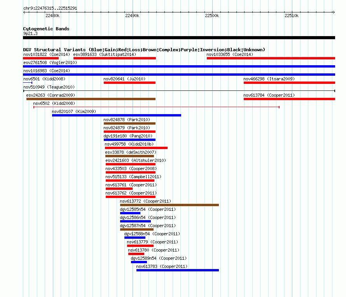
Task: Select the nsv6501 (Kidd2008) variant
Action: pyautogui.click(x=44, y=79)
